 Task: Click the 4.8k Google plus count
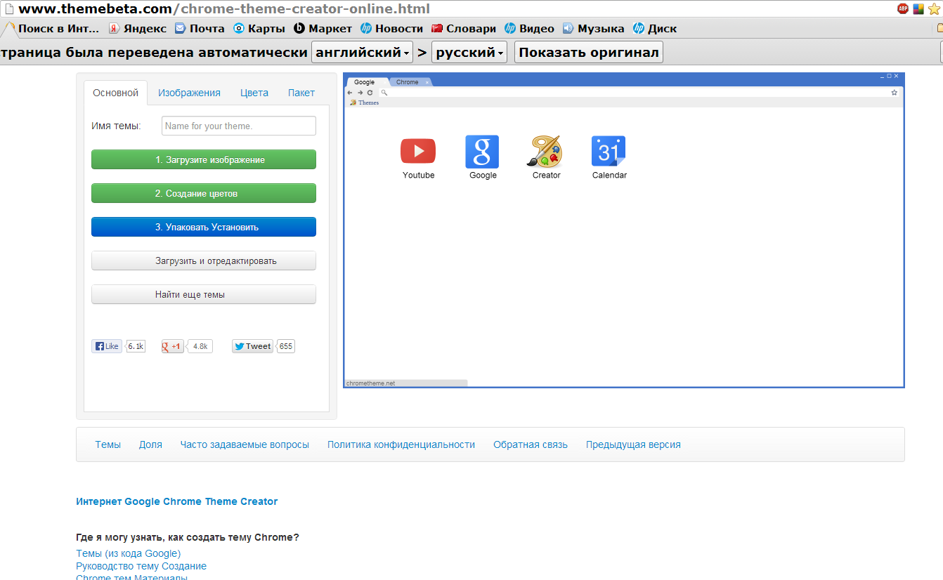(200, 346)
